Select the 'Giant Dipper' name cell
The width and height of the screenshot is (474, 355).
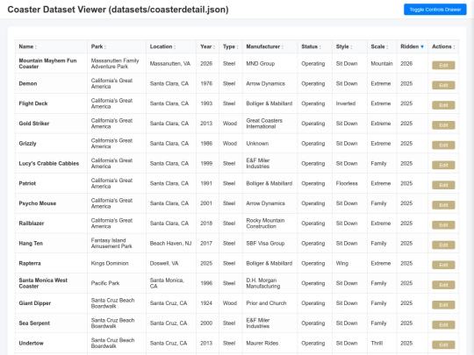coord(51,303)
